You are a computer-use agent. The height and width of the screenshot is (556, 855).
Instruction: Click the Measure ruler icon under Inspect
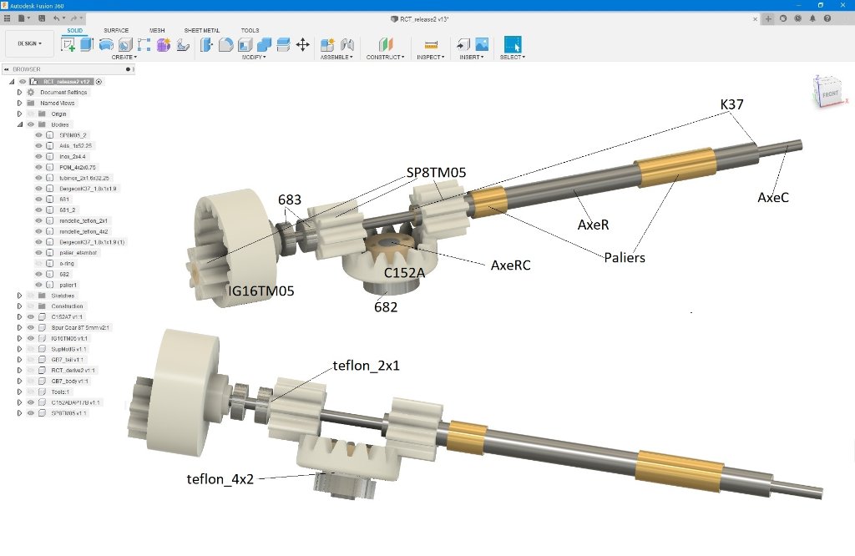(x=431, y=44)
